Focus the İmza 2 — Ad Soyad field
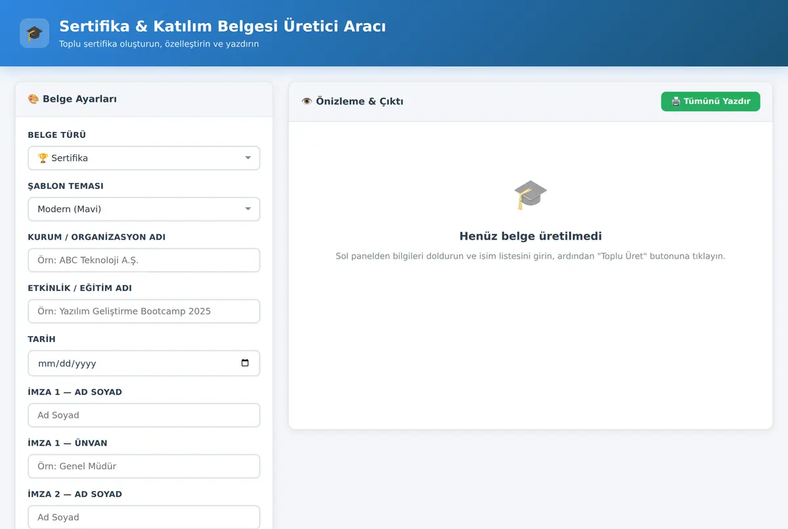 coord(144,518)
